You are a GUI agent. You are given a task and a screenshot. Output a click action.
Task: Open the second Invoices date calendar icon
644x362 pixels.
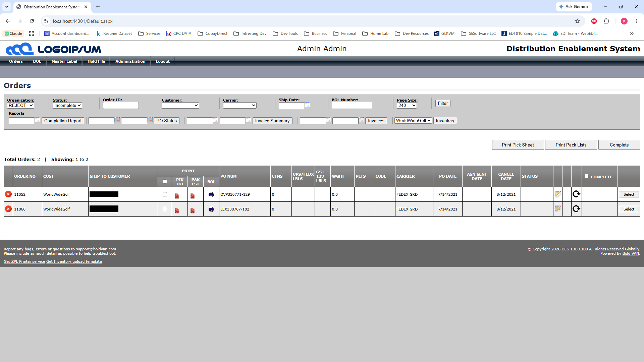pyautogui.click(x=361, y=120)
